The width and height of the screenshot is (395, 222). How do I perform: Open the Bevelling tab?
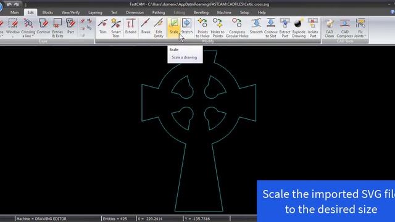[x=201, y=12]
